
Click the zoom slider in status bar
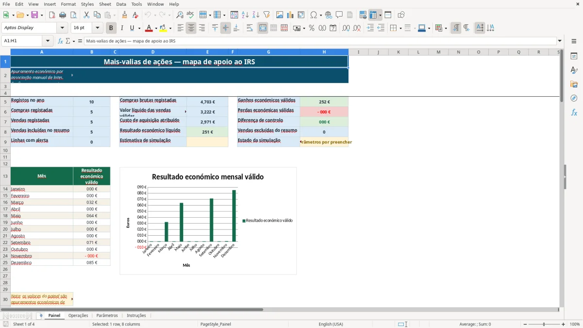[x=544, y=324]
